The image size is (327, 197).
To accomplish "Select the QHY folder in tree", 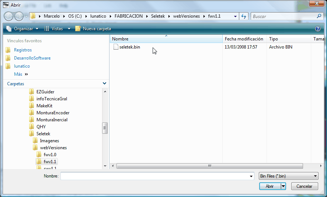I will click(41, 127).
